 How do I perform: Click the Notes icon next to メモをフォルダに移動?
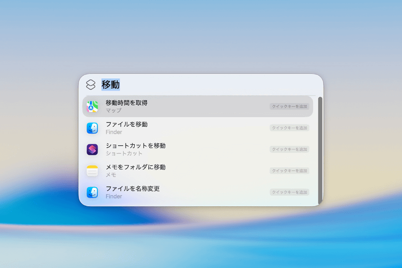[x=92, y=171]
